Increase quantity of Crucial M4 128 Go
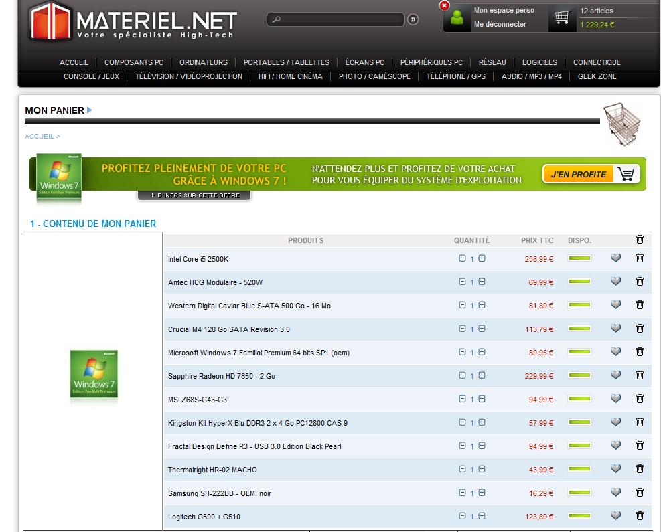661x532 pixels. (482, 329)
